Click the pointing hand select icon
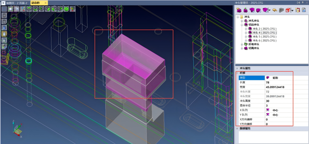309x144 pixels. tap(275, 10)
